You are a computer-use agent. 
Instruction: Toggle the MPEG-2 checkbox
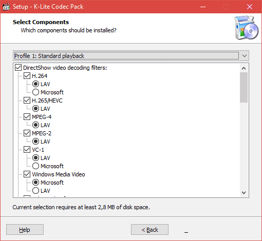click(27, 133)
